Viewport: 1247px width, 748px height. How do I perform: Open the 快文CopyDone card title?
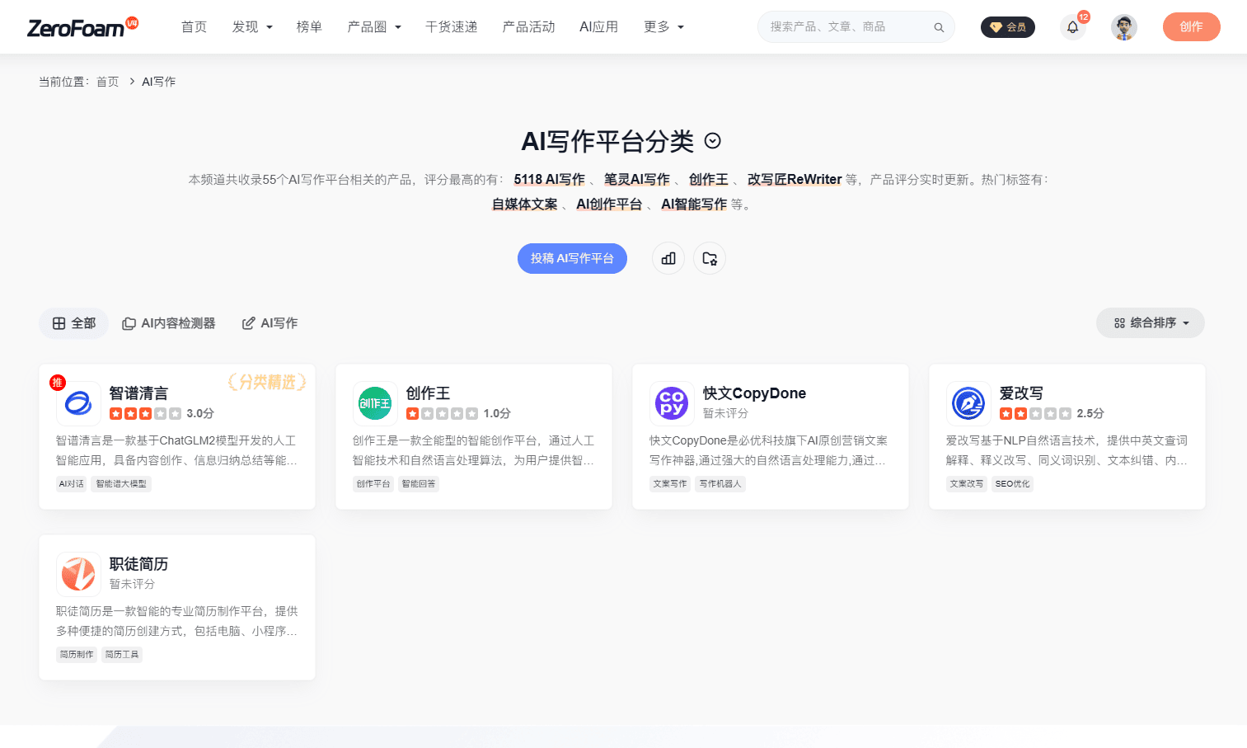pos(754,393)
